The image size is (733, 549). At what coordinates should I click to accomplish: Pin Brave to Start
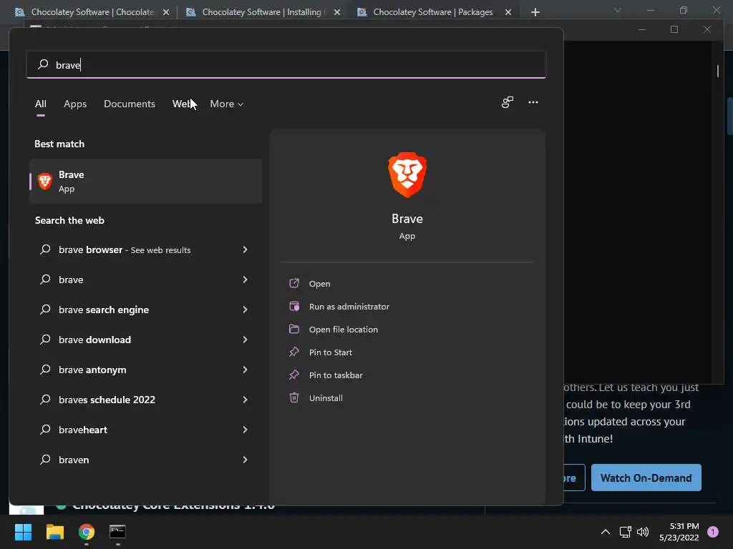point(330,352)
